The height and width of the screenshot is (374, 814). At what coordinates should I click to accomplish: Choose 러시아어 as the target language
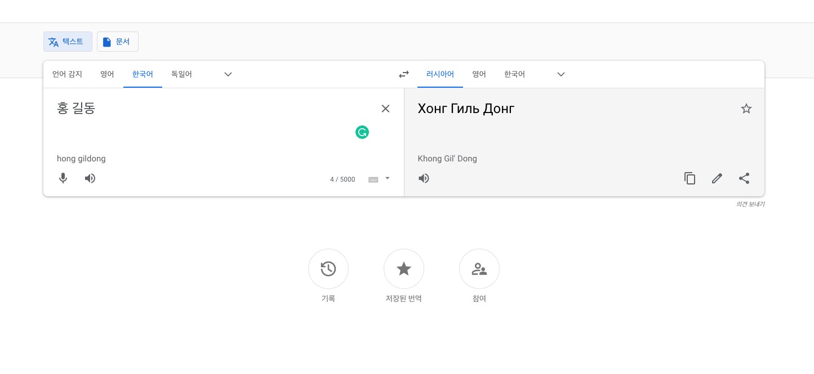[440, 74]
